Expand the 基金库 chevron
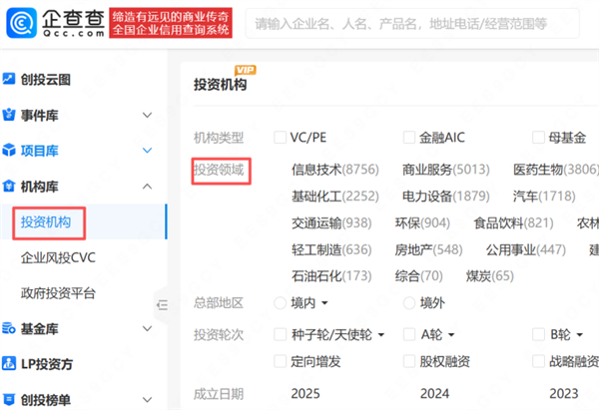This screenshot has height=410, width=599. [x=147, y=328]
